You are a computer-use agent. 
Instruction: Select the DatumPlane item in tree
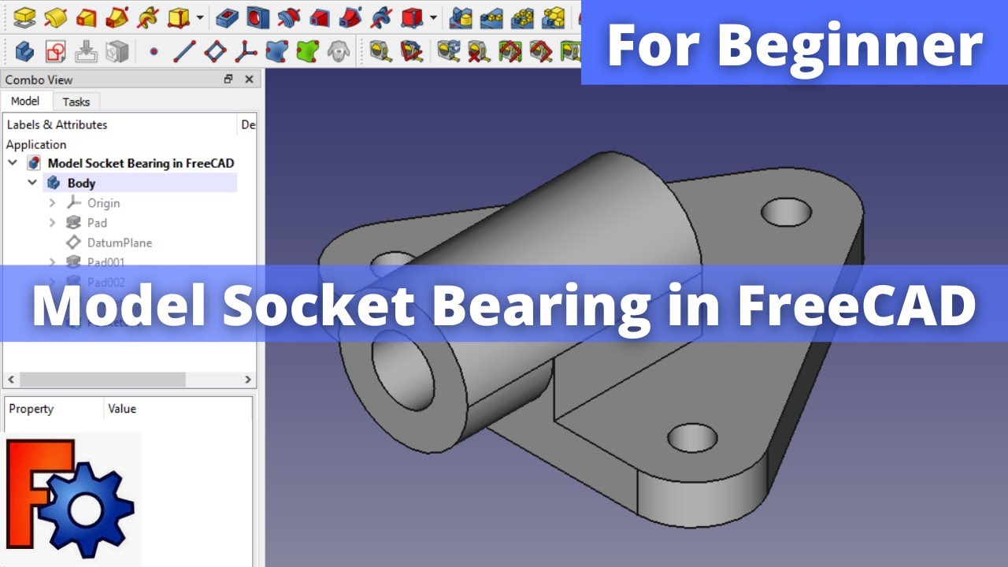pyautogui.click(x=120, y=243)
